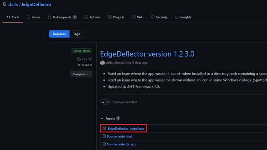Click the Projects board icon

(x=109, y=17)
